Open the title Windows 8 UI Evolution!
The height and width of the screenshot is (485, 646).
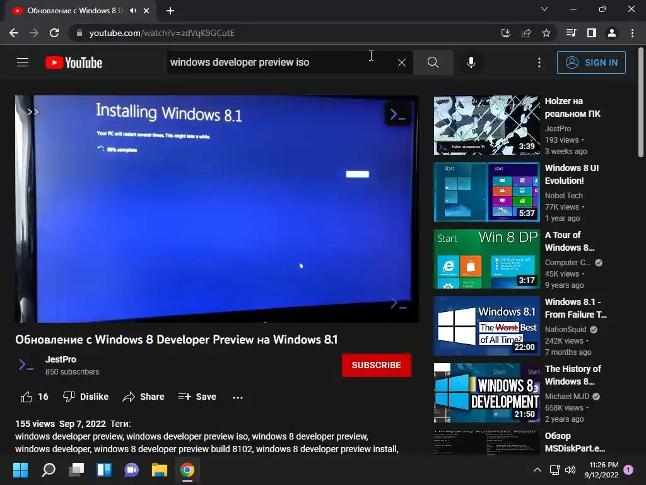(x=572, y=174)
